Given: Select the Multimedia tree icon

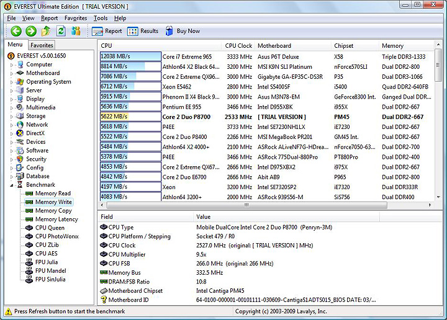Looking at the screenshot, I should (20, 107).
